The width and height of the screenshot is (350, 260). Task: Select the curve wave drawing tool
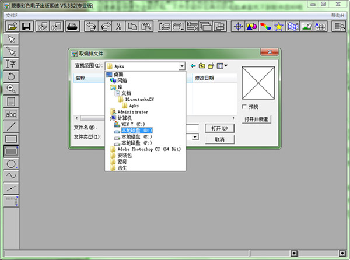10,176
